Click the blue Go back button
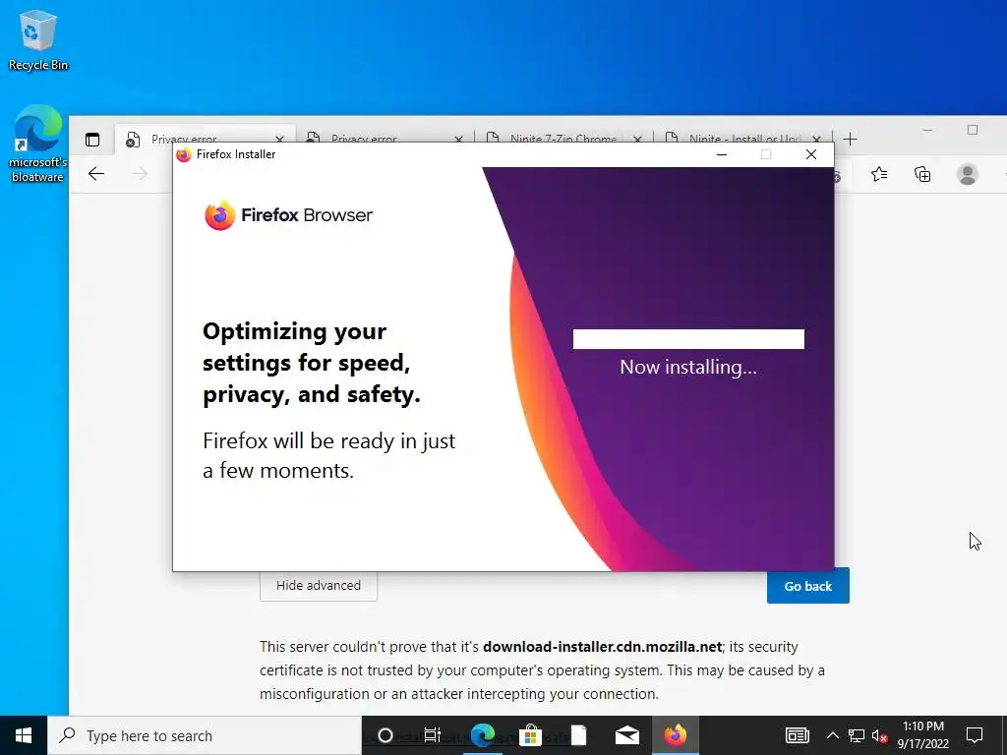The image size is (1007, 755). [x=808, y=586]
